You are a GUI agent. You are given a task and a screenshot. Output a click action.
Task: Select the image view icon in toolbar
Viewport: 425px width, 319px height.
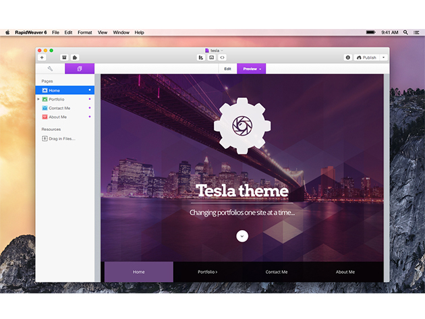(x=211, y=57)
